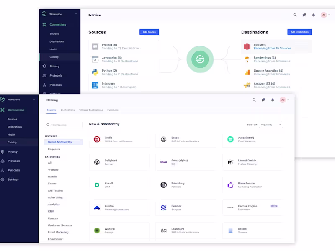Filter catalog by Mobile category
The height and width of the screenshot is (251, 335).
(52, 177)
